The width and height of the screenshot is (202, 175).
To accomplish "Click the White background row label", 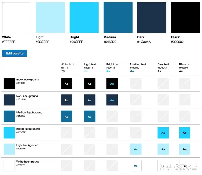I will (x=28, y=162).
